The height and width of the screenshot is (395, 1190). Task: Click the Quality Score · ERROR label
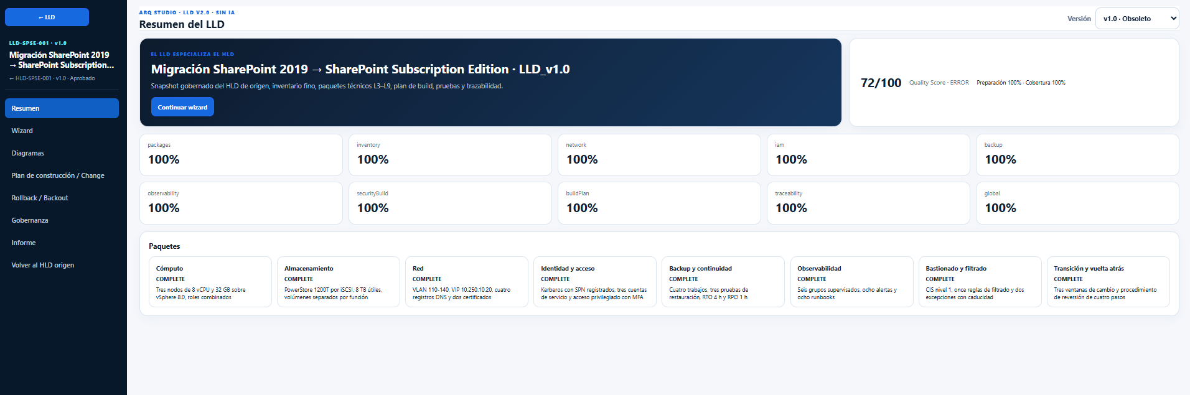939,83
